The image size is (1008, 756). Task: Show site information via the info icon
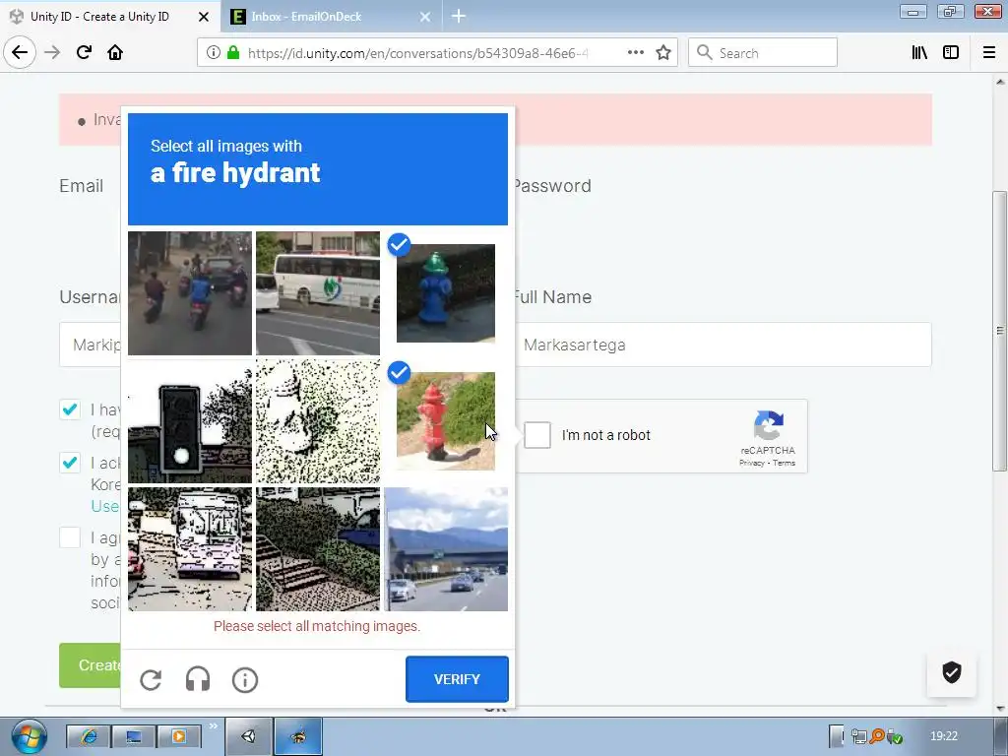tap(214, 53)
